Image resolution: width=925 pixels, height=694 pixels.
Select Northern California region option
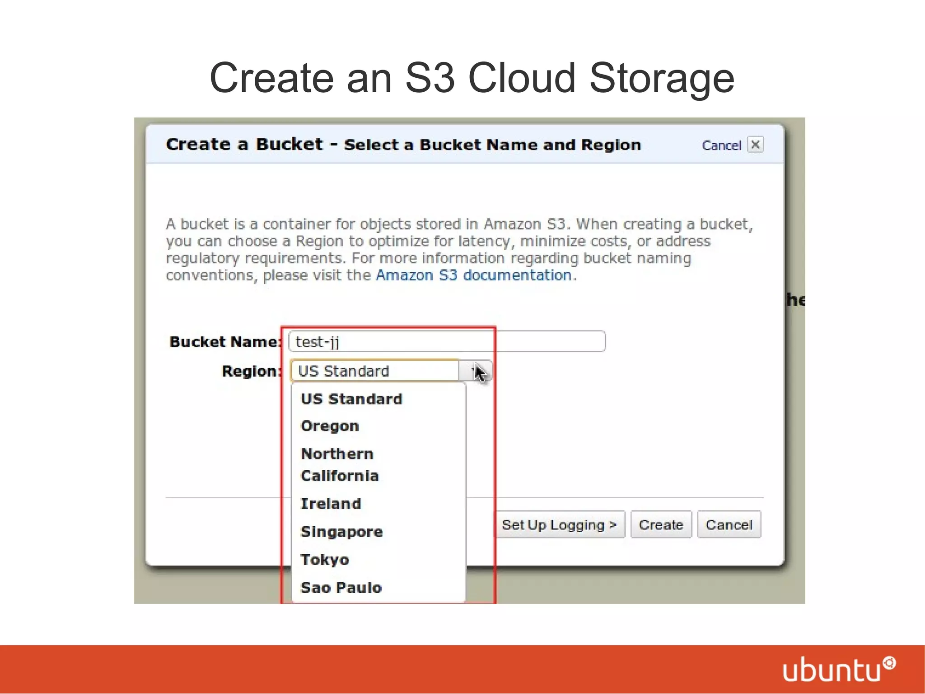[x=378, y=465]
